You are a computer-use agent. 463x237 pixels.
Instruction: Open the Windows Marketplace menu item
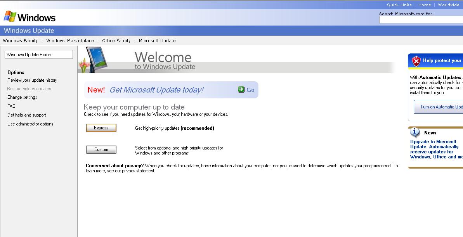tap(70, 41)
